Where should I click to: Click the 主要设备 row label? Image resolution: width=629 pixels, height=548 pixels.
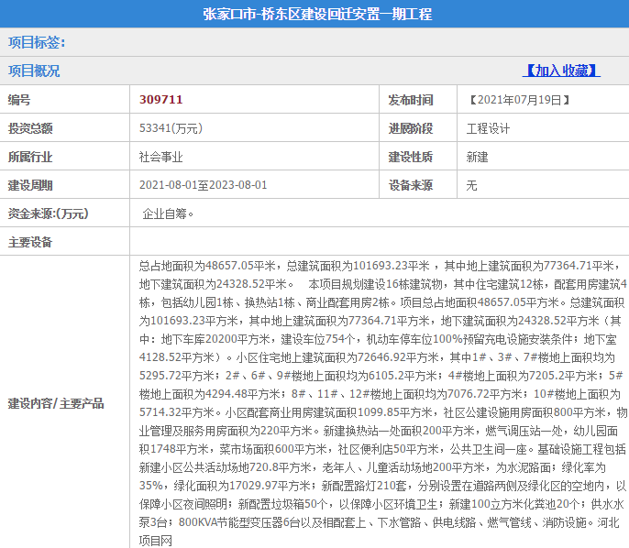tap(30, 242)
